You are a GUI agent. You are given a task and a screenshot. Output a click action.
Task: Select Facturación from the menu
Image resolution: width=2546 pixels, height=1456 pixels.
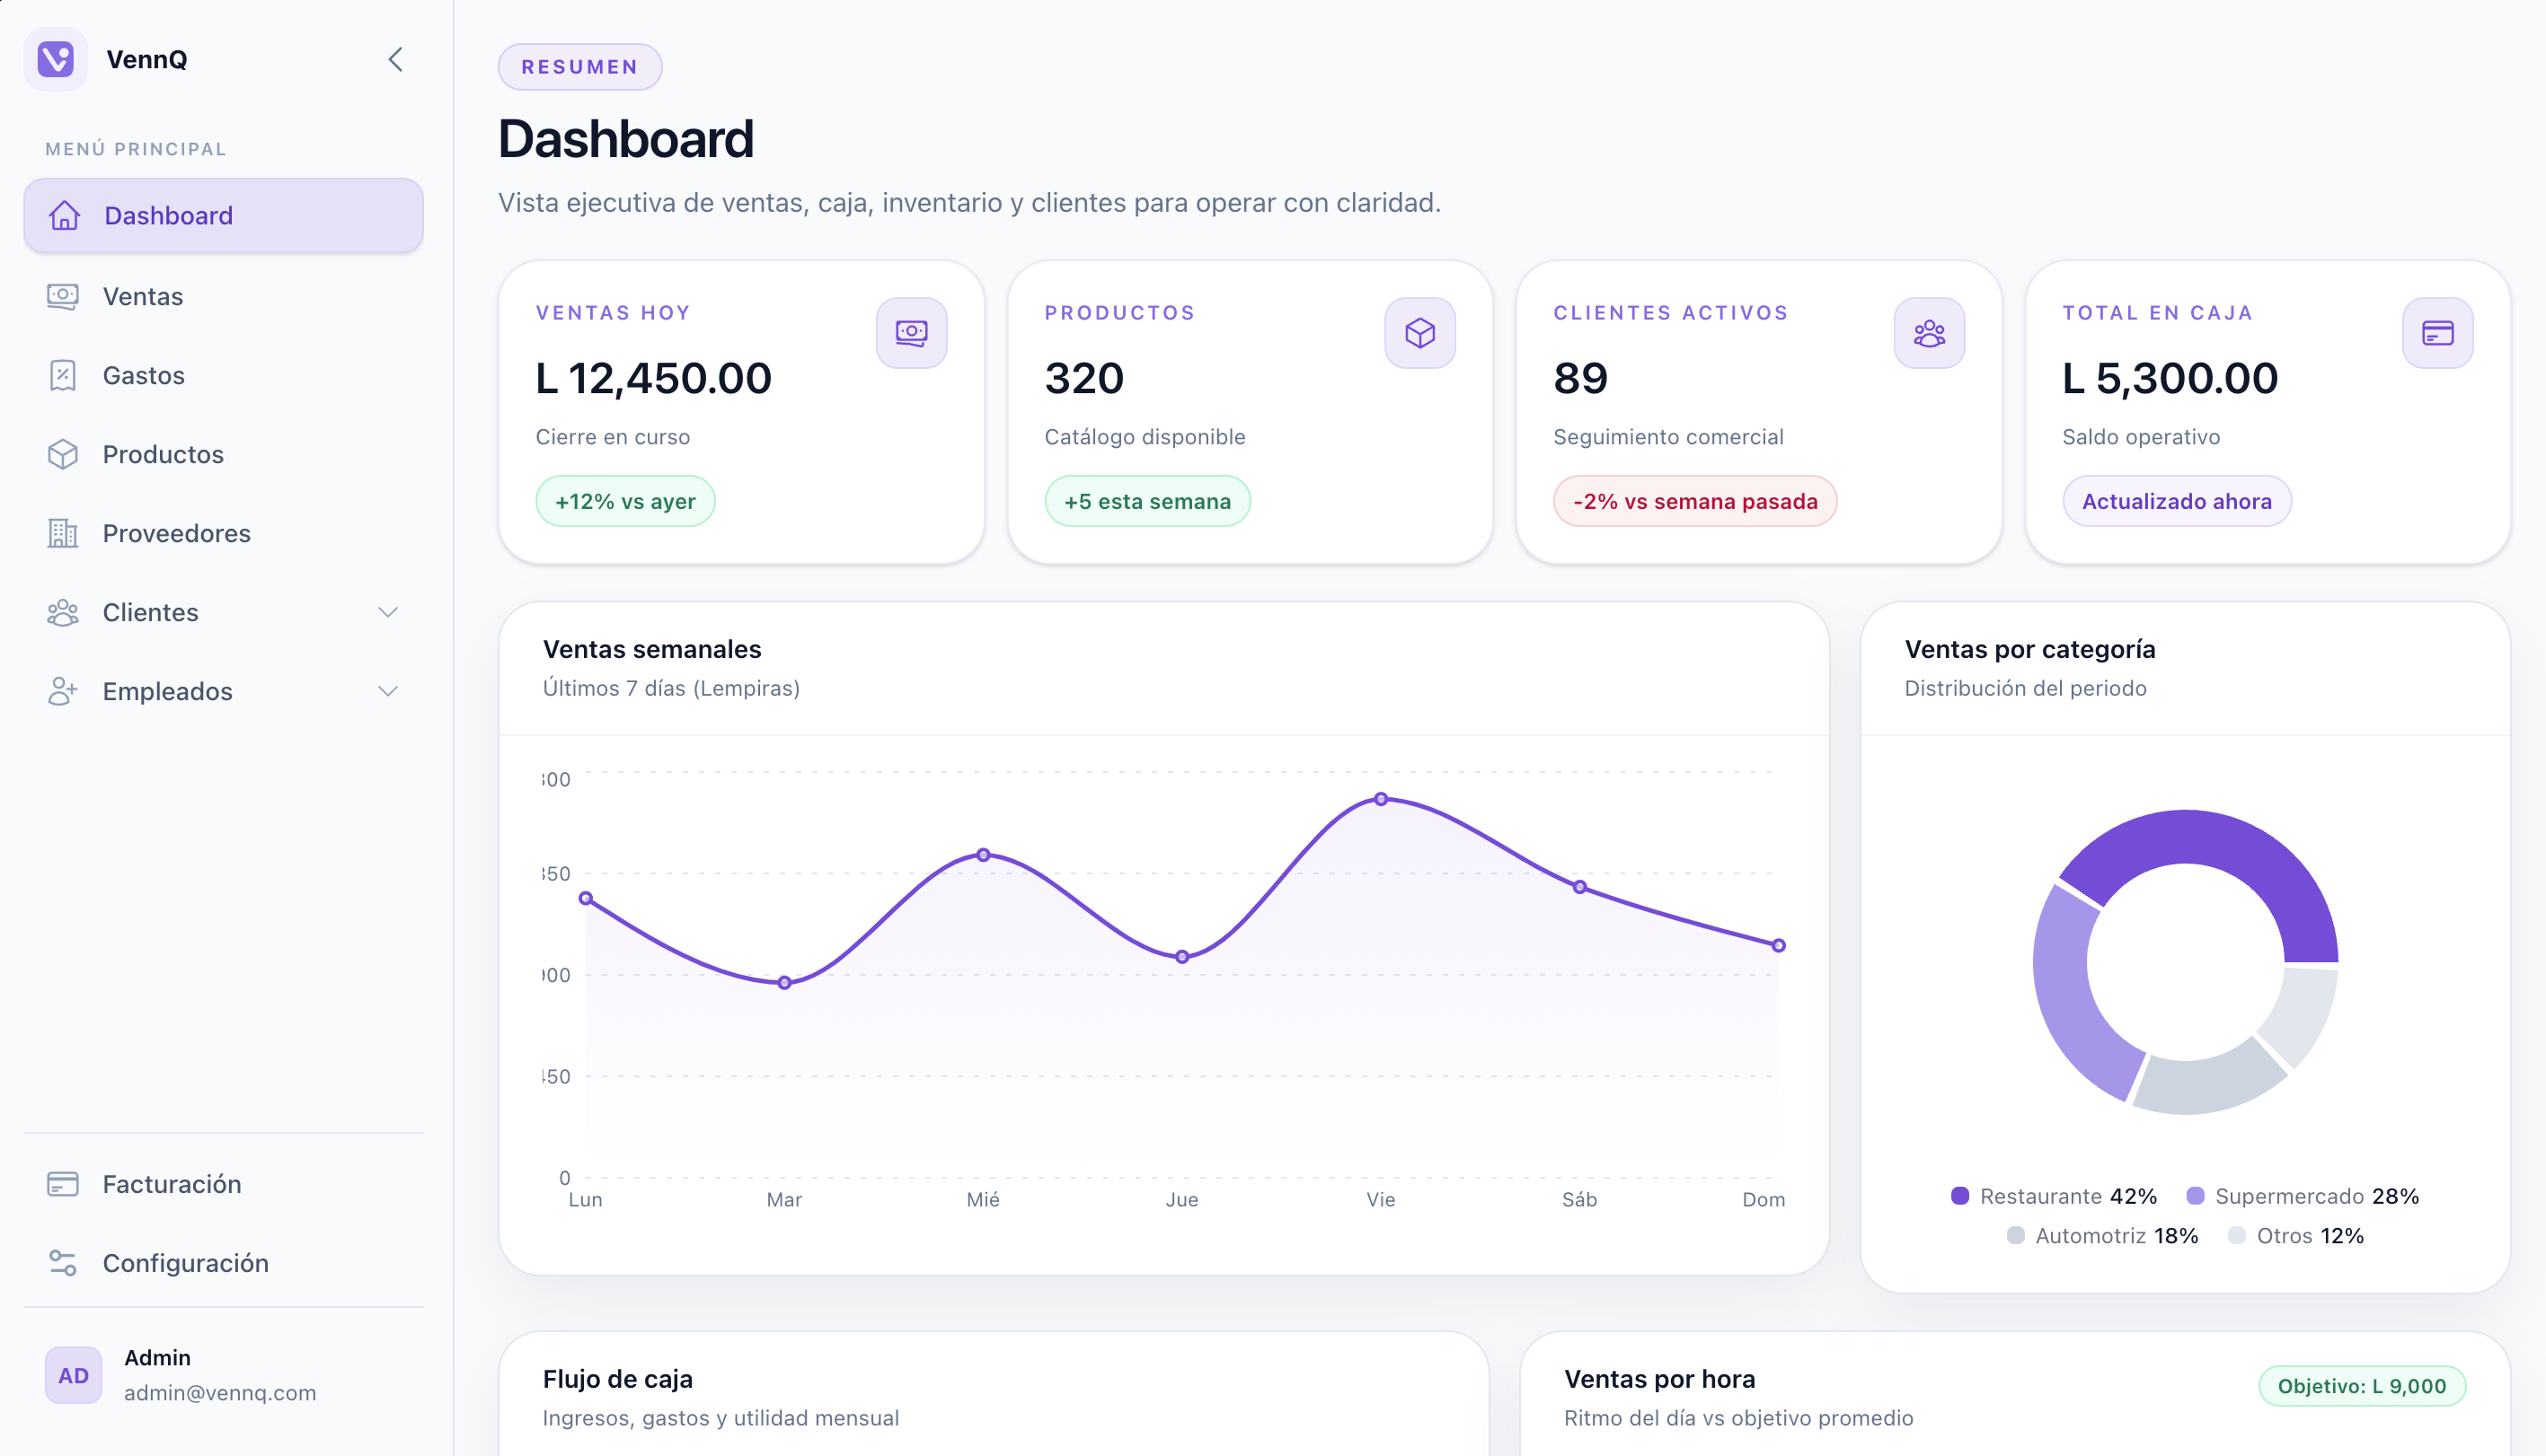[173, 1184]
